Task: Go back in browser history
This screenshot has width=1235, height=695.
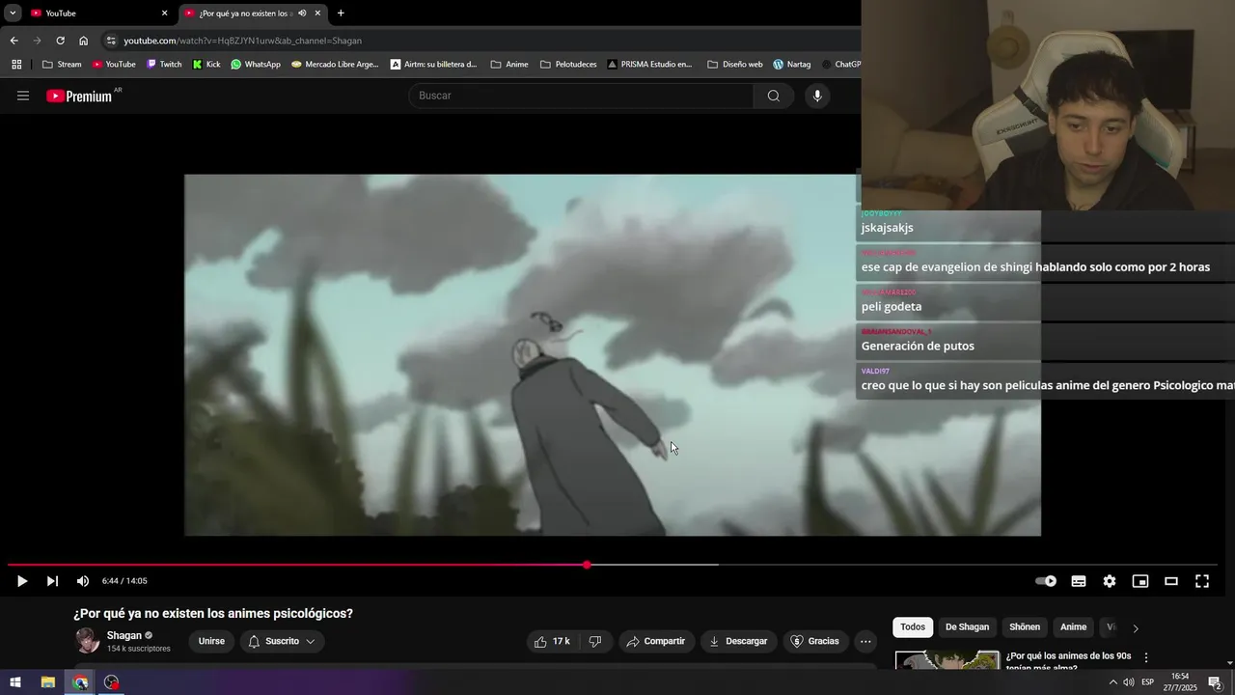Action: (14, 41)
